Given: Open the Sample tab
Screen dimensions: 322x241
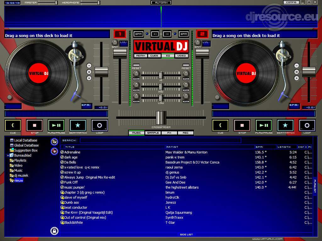Looking at the screenshot, I should tap(153, 133).
